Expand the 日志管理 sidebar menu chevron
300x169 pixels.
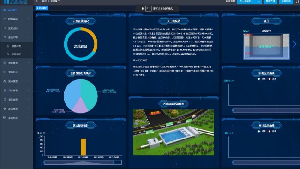click(29, 90)
